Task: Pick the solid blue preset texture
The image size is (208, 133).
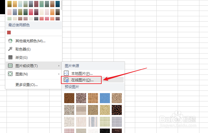Action: pyautogui.click(x=105, y=98)
